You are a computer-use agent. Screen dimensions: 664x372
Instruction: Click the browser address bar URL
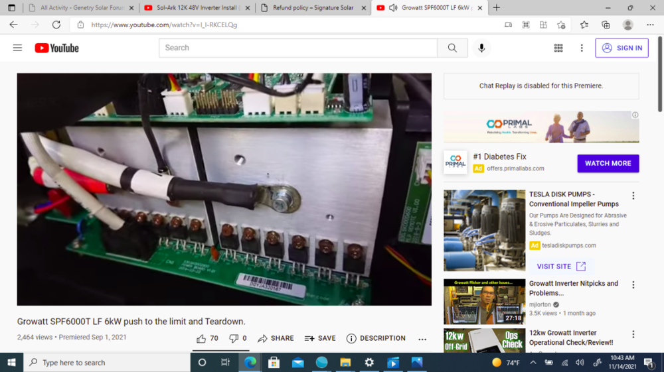point(164,25)
